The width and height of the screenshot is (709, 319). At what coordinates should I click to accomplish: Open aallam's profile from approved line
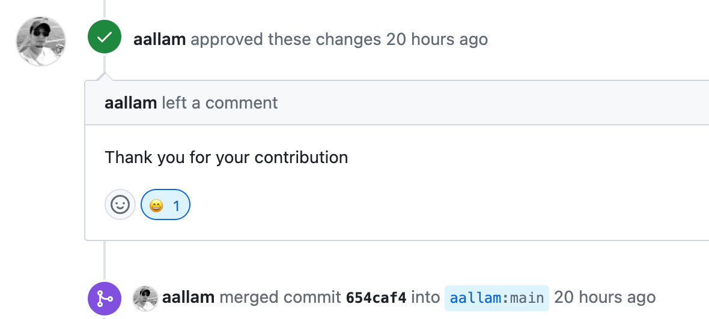160,40
